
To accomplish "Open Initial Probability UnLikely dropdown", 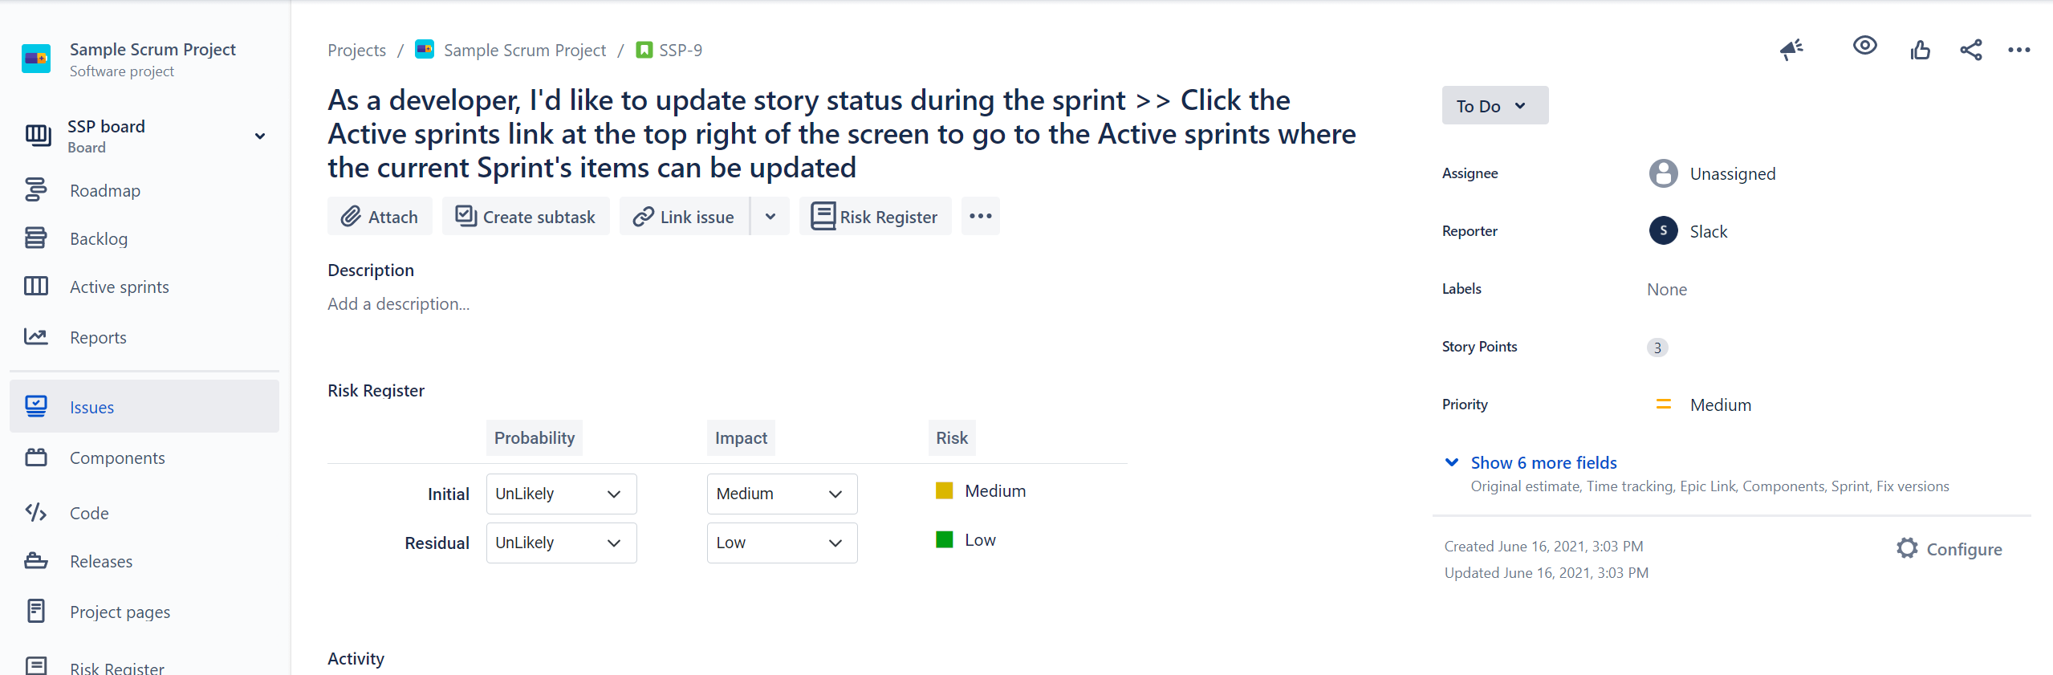I will click(x=561, y=494).
